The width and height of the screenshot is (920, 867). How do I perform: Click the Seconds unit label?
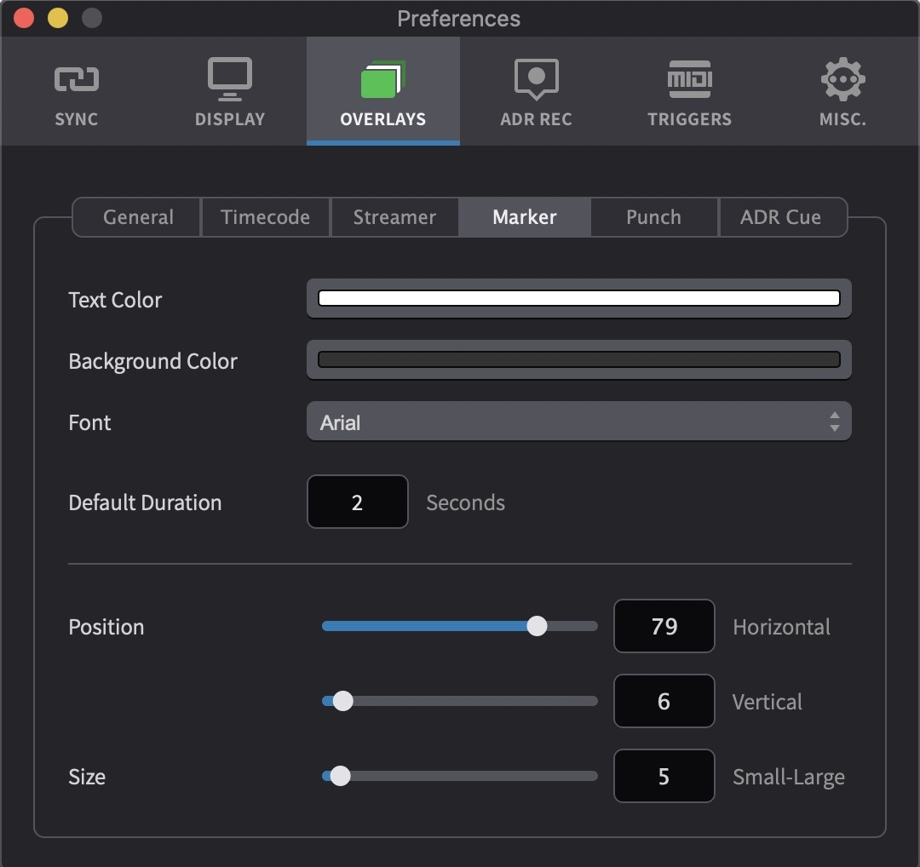(x=465, y=502)
